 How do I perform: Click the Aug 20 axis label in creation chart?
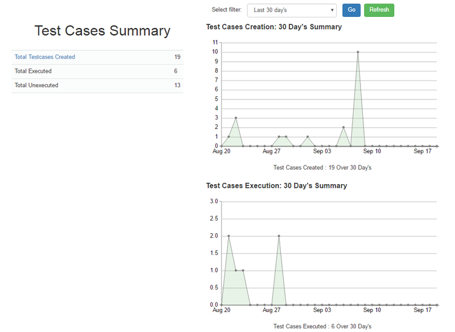[x=221, y=151]
